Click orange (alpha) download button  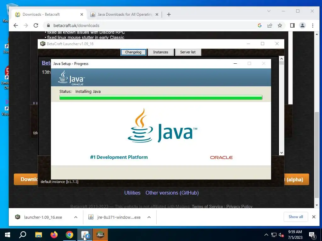(297, 179)
